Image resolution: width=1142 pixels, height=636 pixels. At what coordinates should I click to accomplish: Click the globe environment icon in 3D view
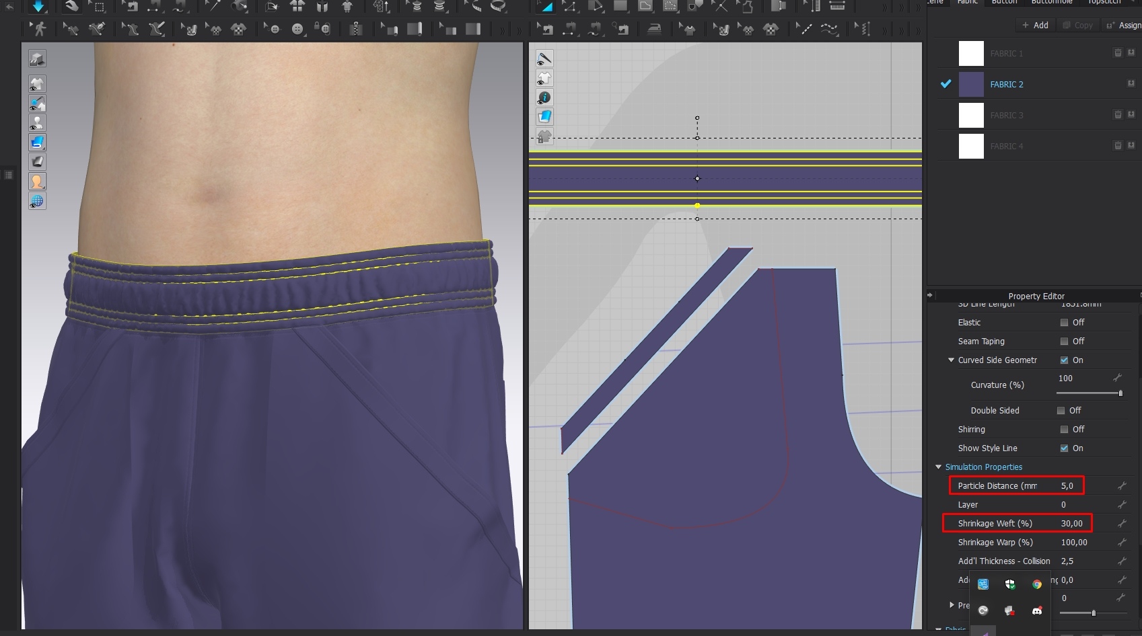click(x=37, y=201)
